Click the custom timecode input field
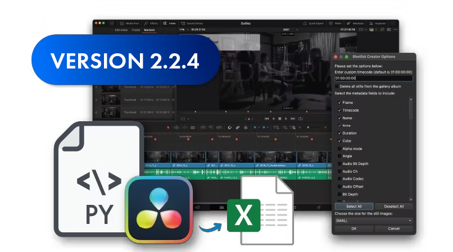Screen dimensions: 453x252 pos(374,78)
